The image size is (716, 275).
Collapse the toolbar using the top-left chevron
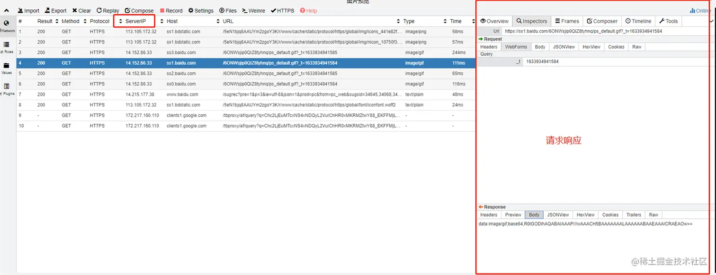tap(6, 10)
